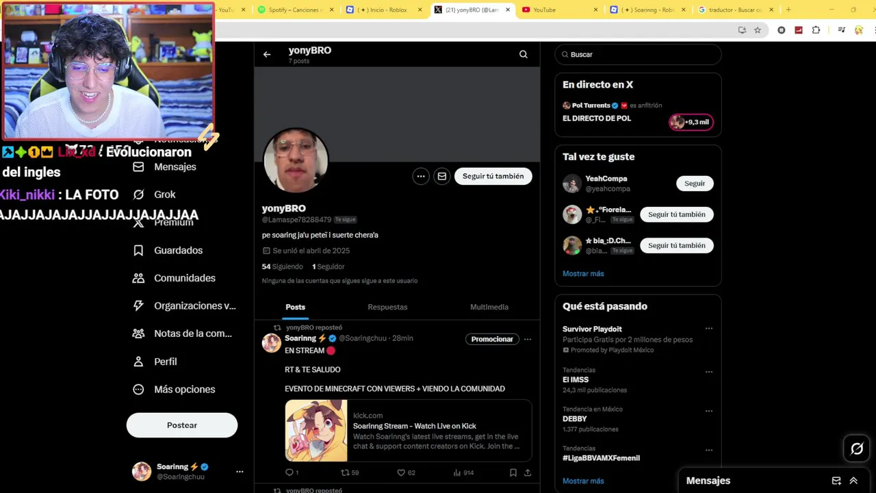
Task: Expand the Mensajes drawer with double chevron
Action: coord(853,481)
